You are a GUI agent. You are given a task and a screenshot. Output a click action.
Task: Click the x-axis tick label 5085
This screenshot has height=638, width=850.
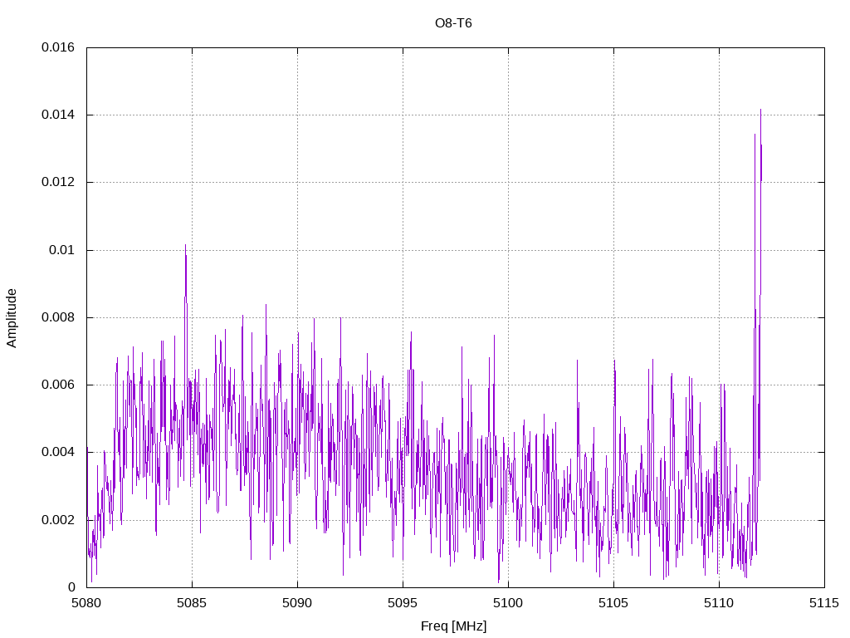(192, 603)
